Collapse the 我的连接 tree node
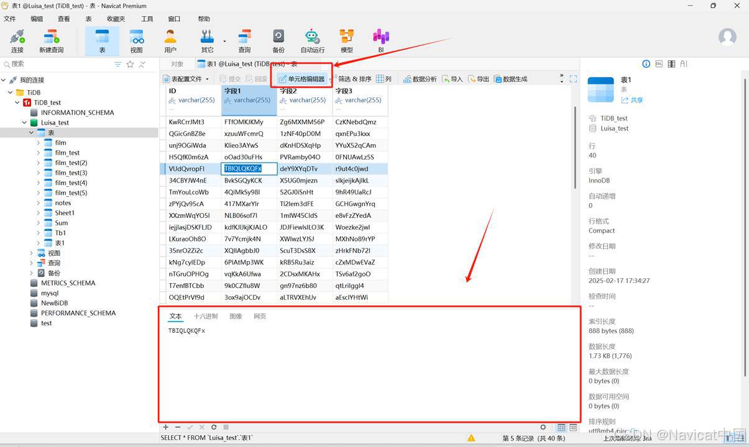Screen dimensions: 749x447 tap(4, 80)
